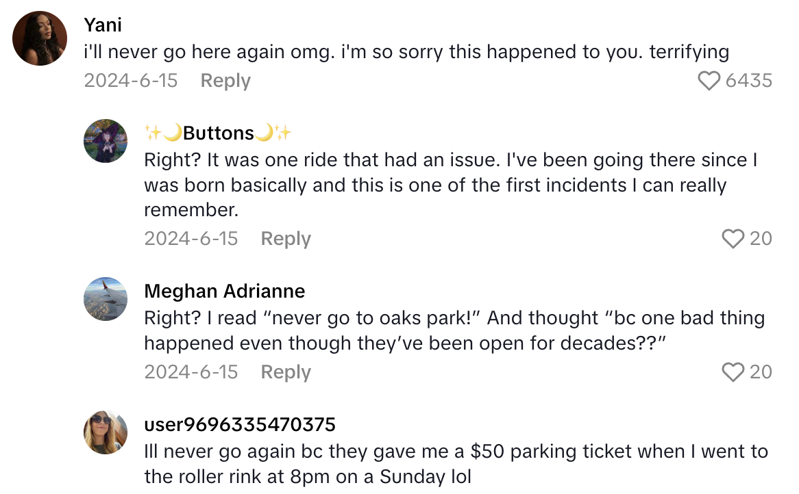Open Yani's profile picture
Viewport: 799px width, 494px height.
pos(39,38)
